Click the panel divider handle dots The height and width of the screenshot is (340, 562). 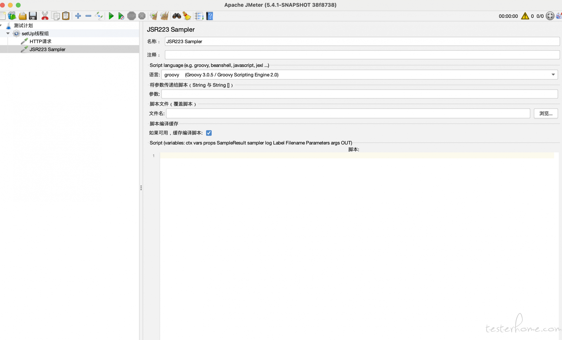pyautogui.click(x=141, y=188)
